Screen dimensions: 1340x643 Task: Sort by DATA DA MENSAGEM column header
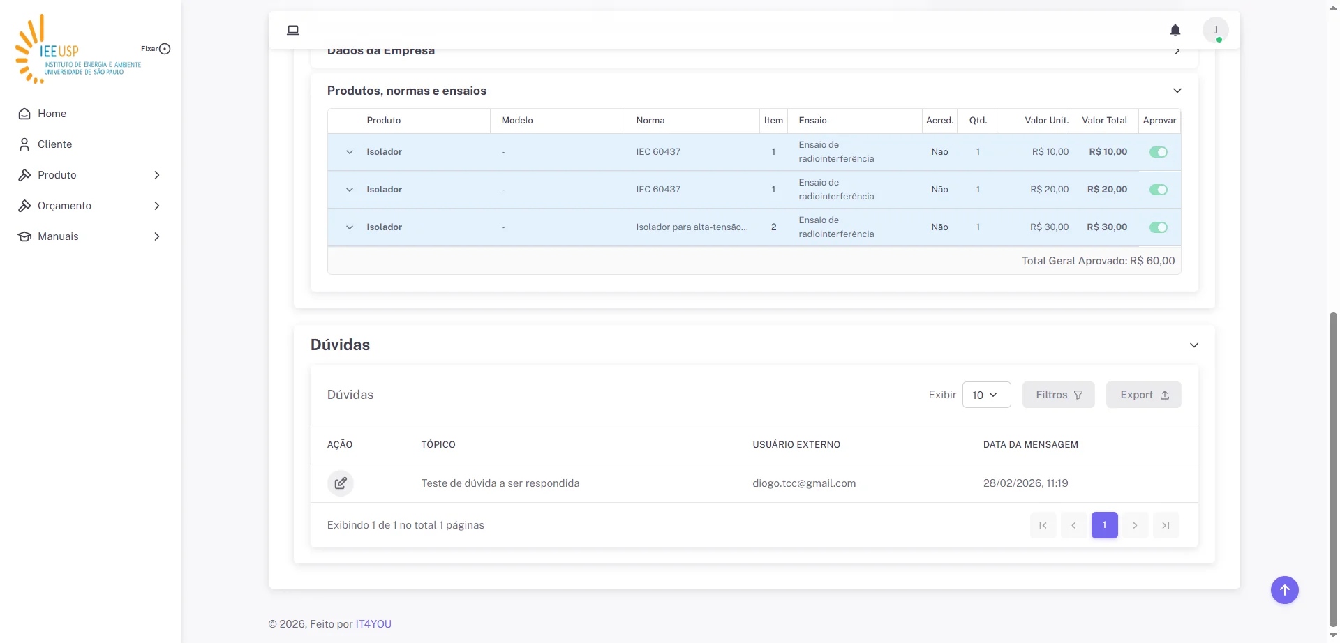(1030, 445)
